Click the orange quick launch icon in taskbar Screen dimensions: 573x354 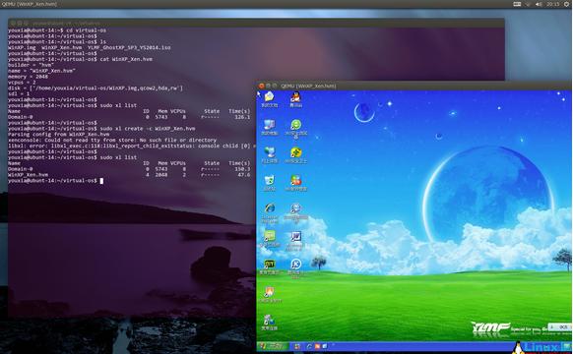(317, 346)
